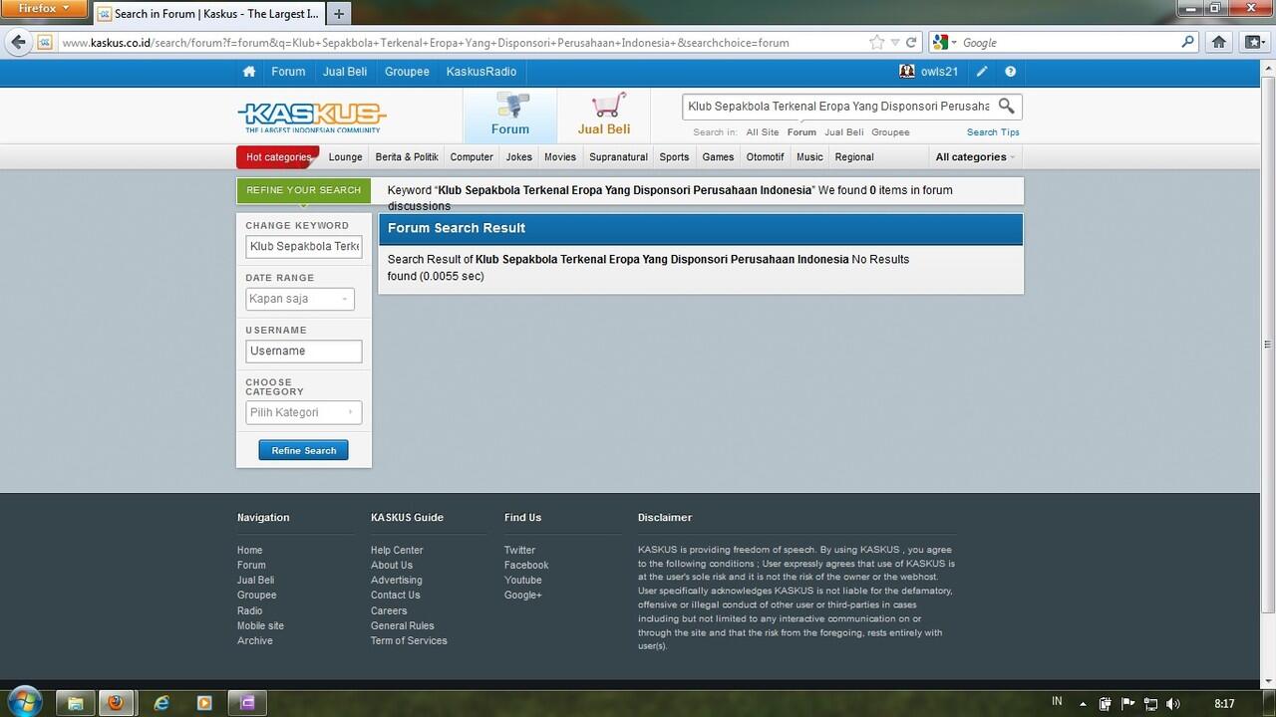Click the Refine Search button

[x=304, y=450]
